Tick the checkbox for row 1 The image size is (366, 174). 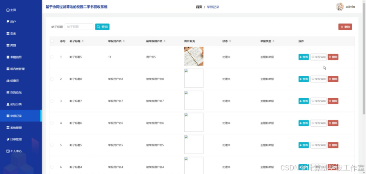click(52, 57)
